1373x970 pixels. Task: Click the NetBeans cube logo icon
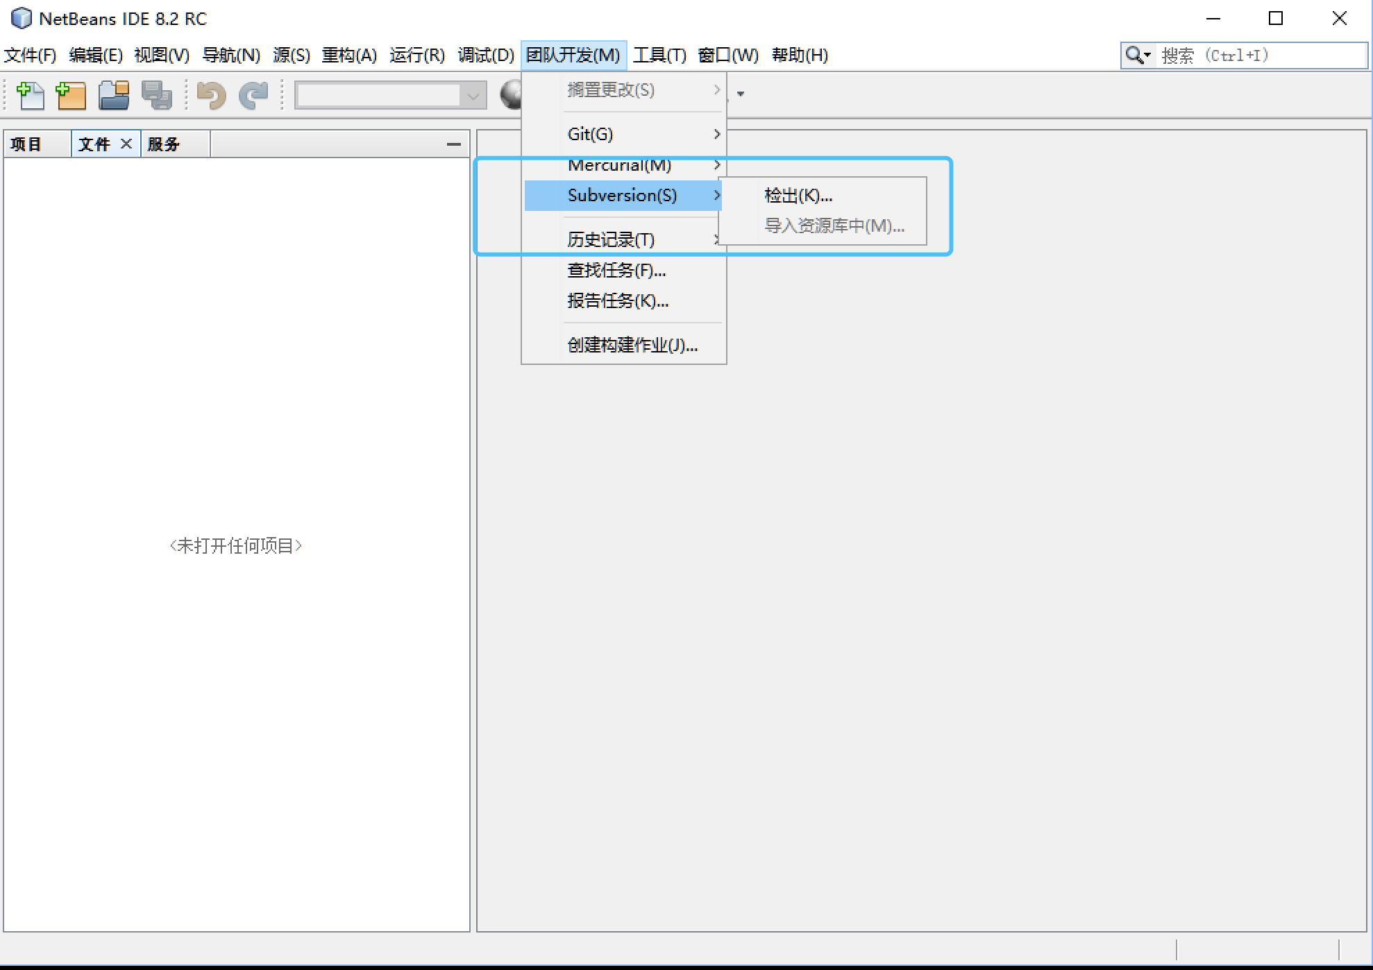click(22, 18)
